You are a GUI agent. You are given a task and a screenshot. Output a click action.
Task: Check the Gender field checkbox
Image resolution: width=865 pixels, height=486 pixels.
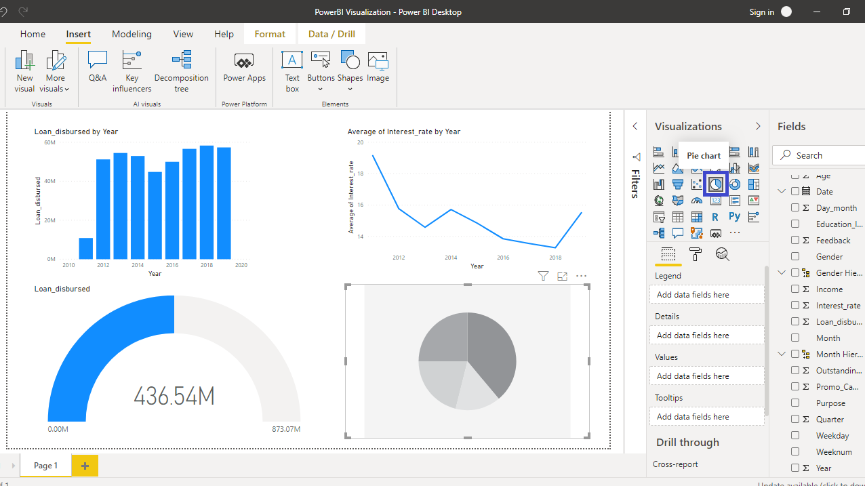[795, 256]
